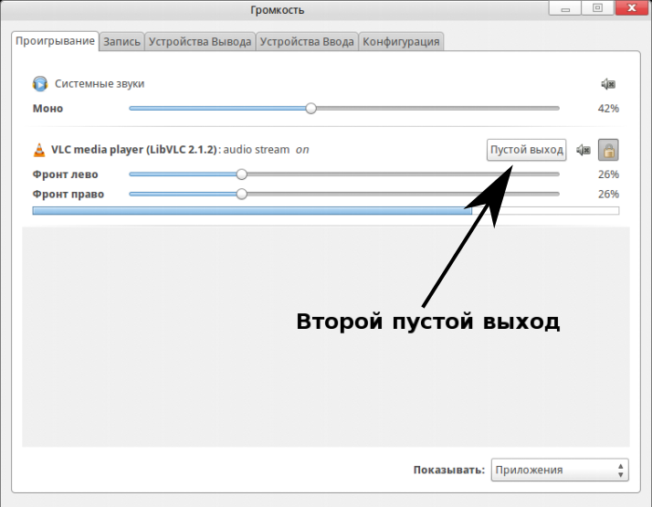The height and width of the screenshot is (507, 652).
Task: Click the Моно channel label
Action: point(47,109)
